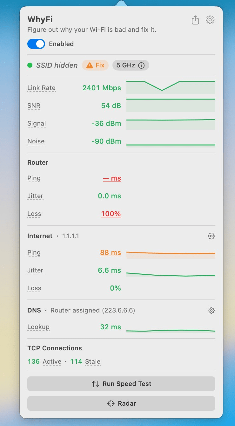Open DNS server settings gear
The width and height of the screenshot is (235, 426).
tap(211, 310)
